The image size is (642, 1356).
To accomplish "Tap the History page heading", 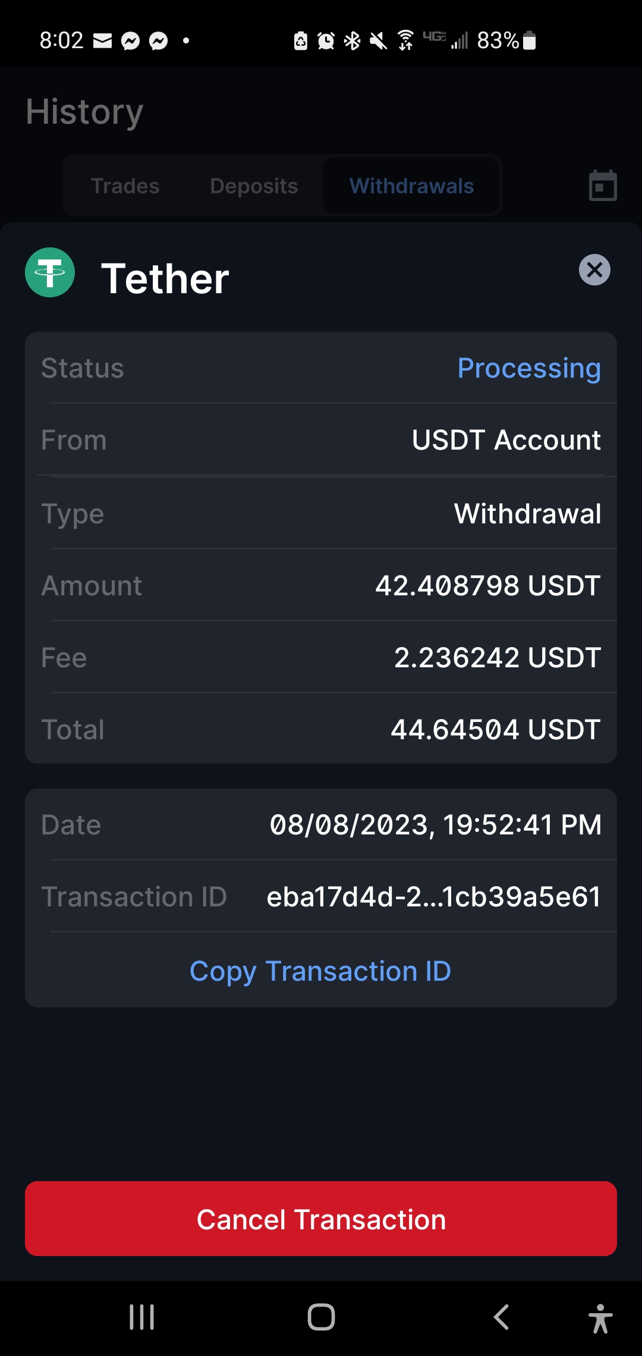I will [x=85, y=112].
